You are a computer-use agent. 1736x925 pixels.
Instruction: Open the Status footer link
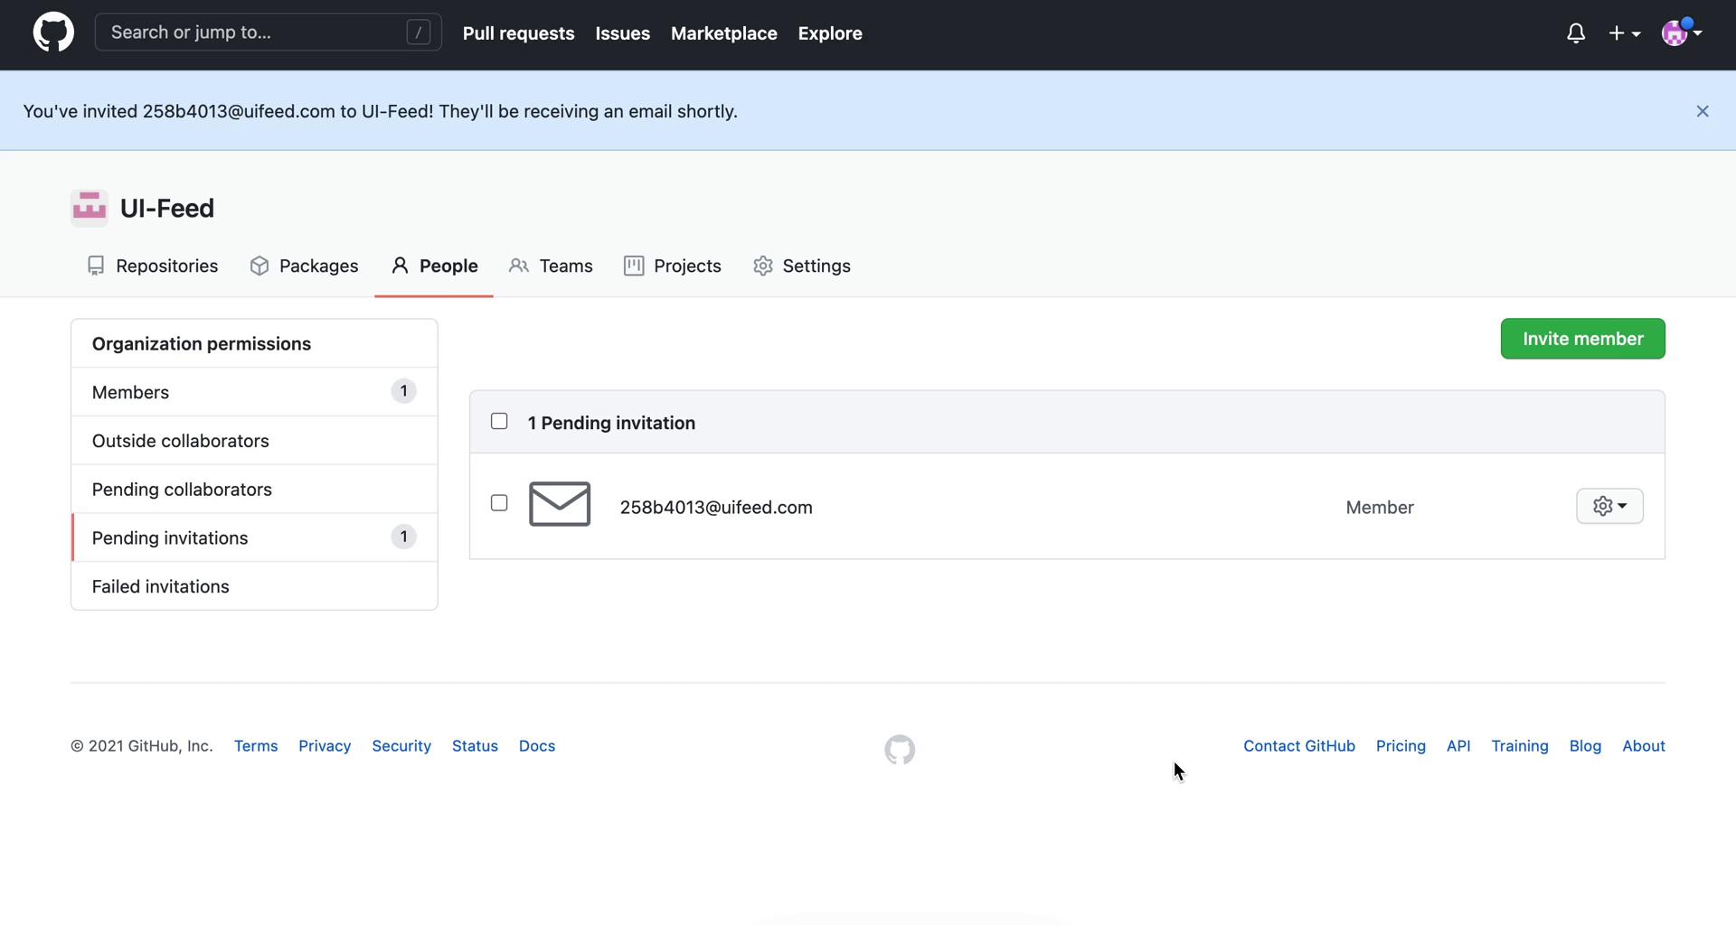[x=475, y=746]
